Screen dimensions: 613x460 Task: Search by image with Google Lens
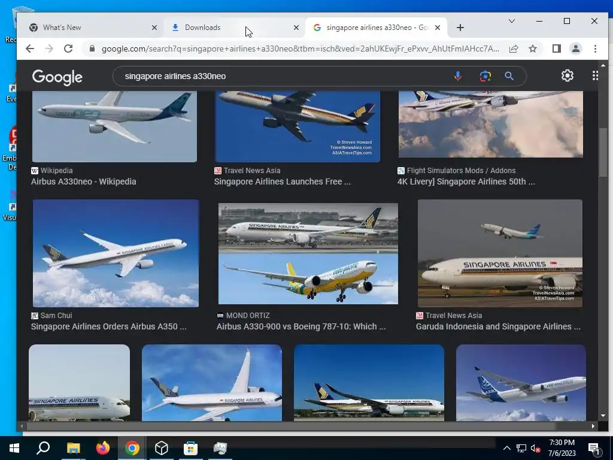485,76
